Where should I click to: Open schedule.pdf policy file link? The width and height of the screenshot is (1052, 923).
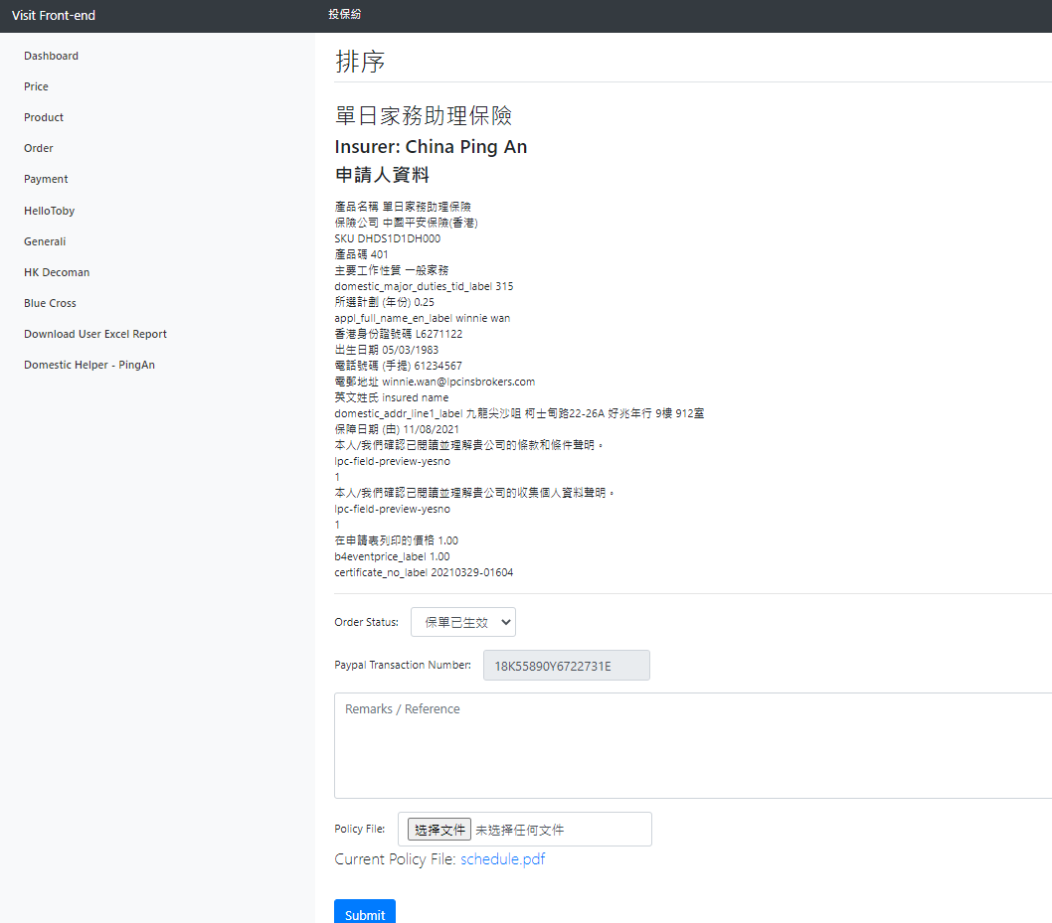click(502, 859)
